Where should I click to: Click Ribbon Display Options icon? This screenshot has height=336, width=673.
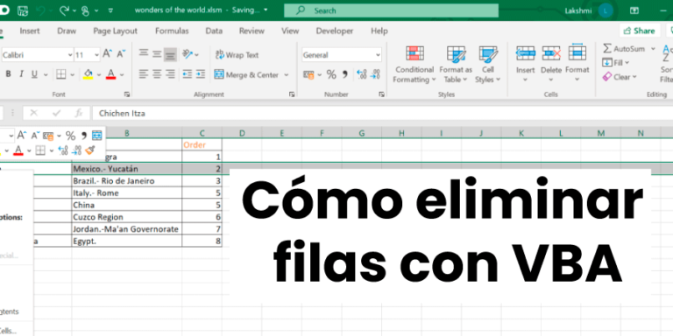[634, 10]
